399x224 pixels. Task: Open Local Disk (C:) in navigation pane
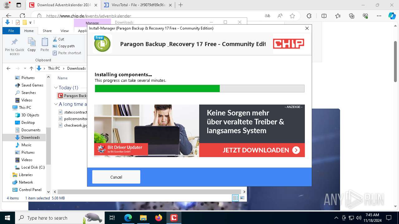(30, 167)
